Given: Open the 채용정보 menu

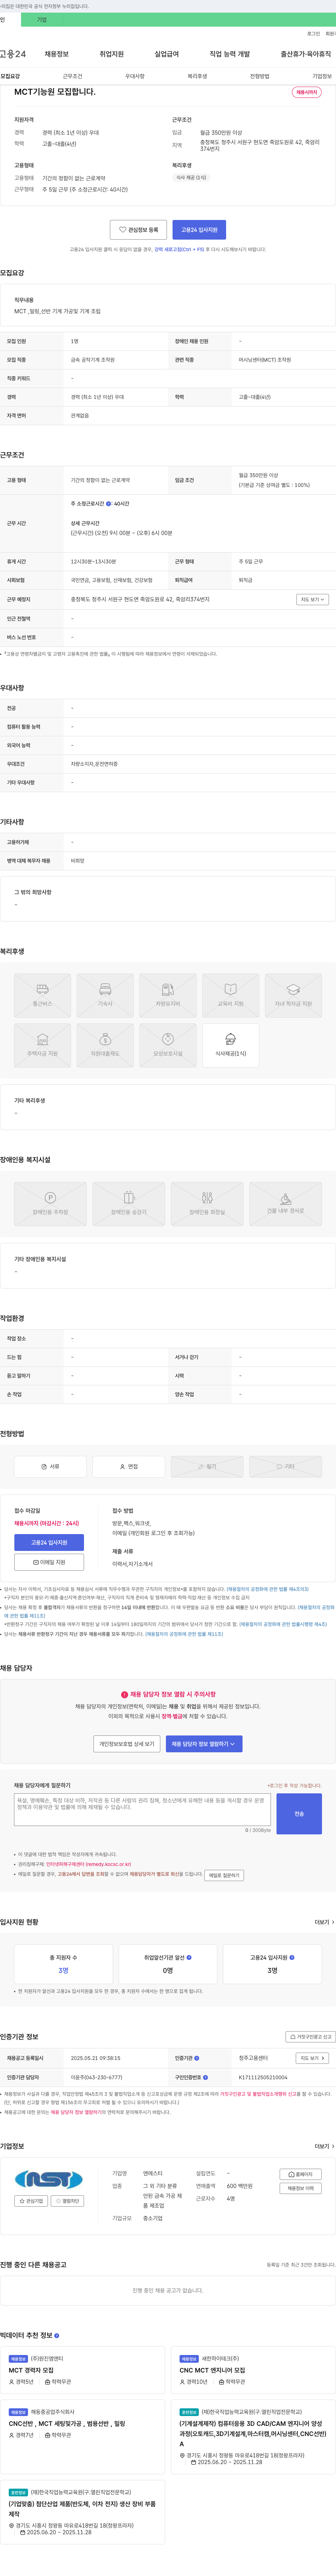Looking at the screenshot, I should click(57, 54).
